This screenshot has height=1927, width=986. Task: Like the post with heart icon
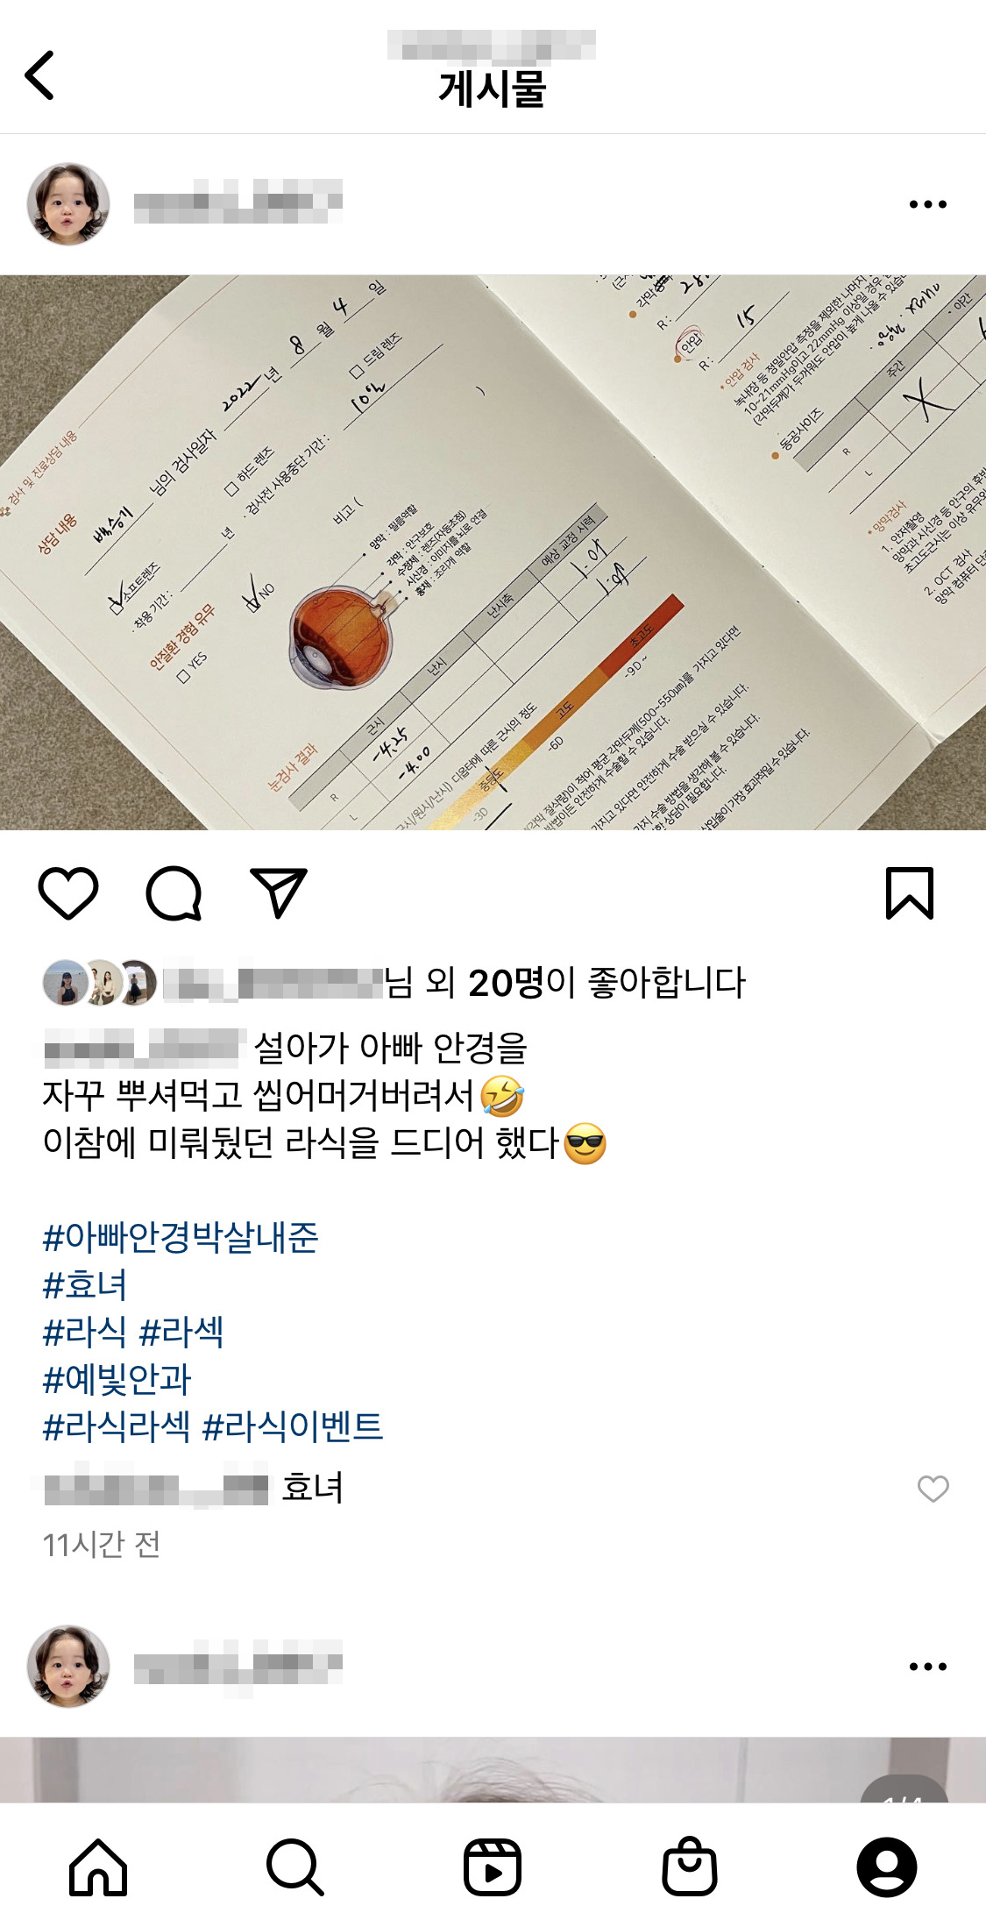tap(68, 893)
